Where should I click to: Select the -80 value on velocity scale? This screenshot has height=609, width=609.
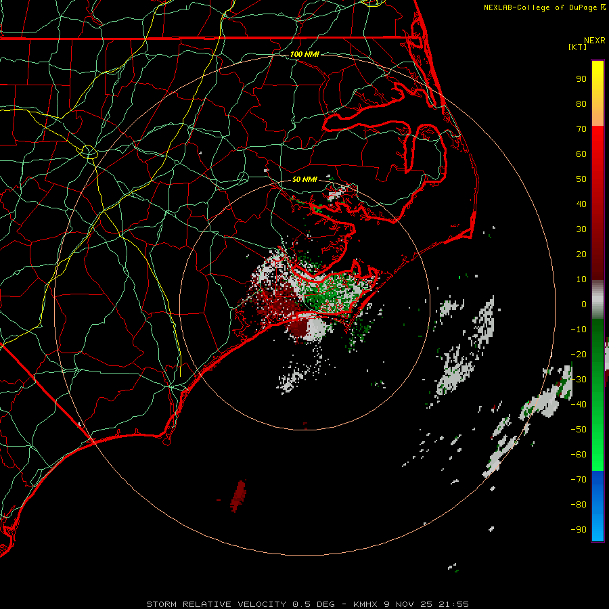pos(579,505)
